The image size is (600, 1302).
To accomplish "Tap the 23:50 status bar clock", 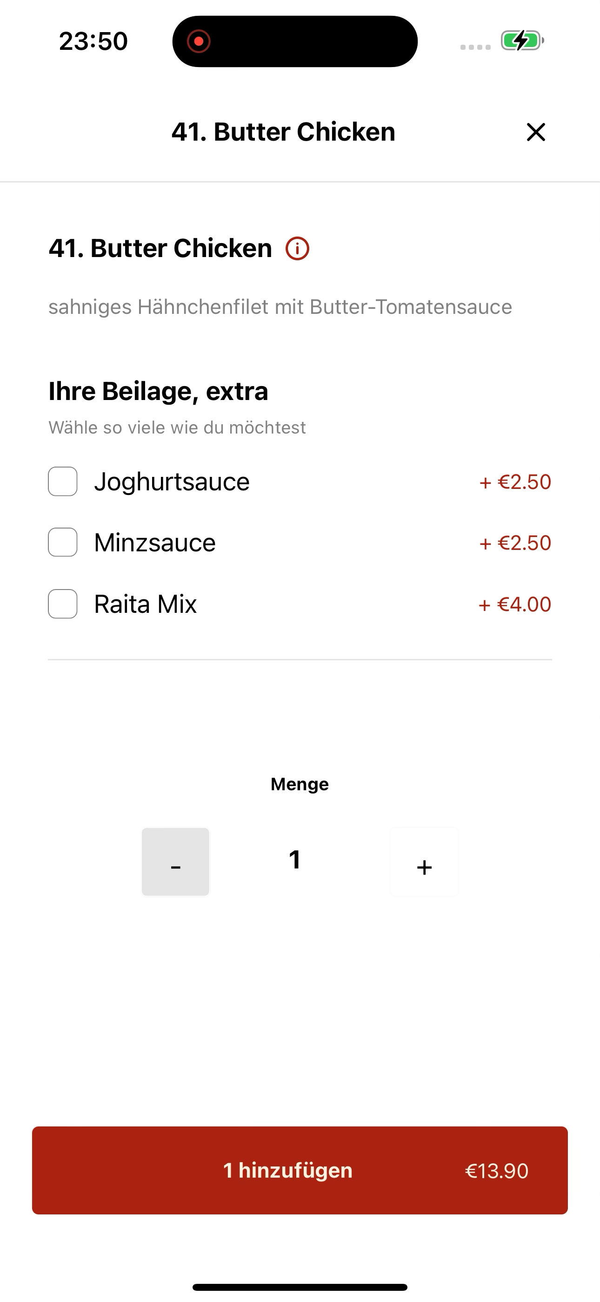I will point(93,41).
